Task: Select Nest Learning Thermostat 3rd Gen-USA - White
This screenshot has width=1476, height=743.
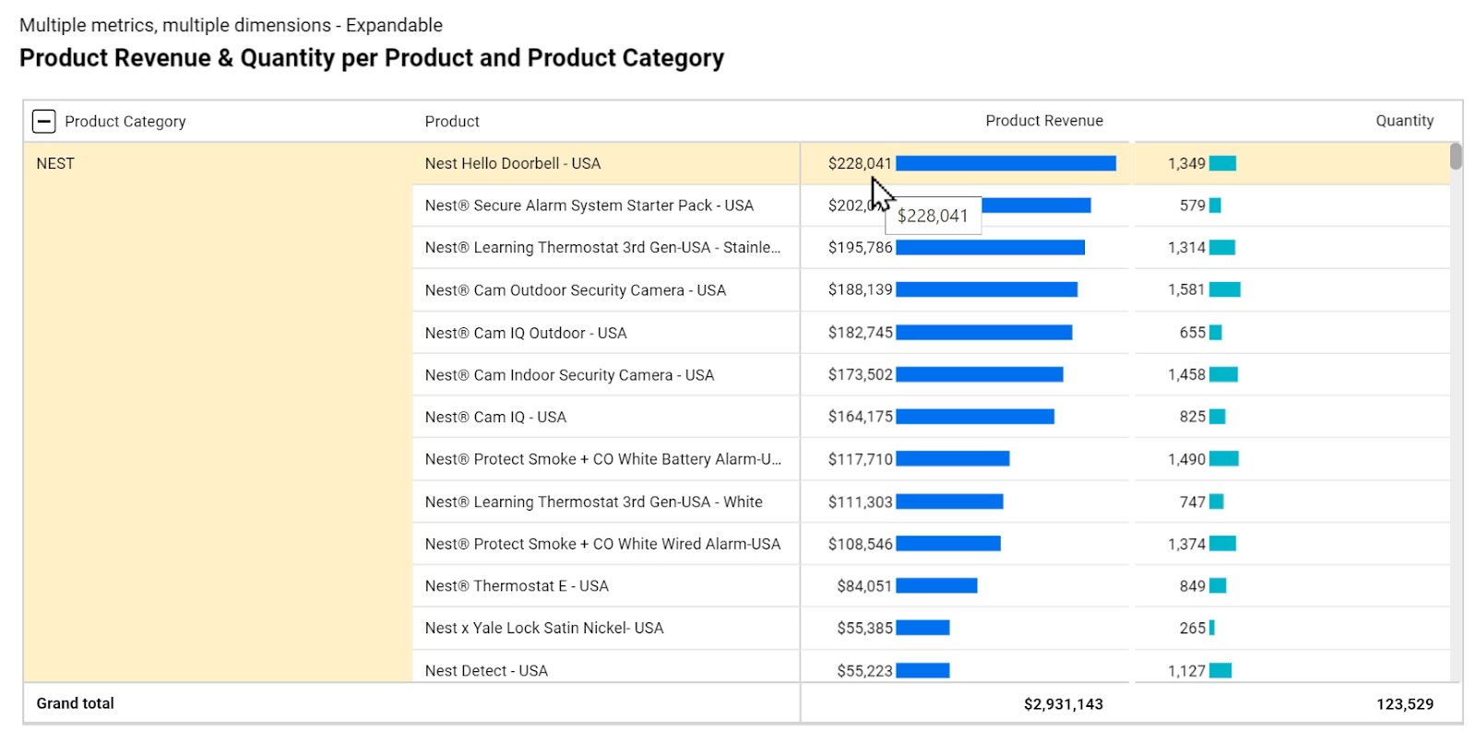Action: [x=594, y=501]
